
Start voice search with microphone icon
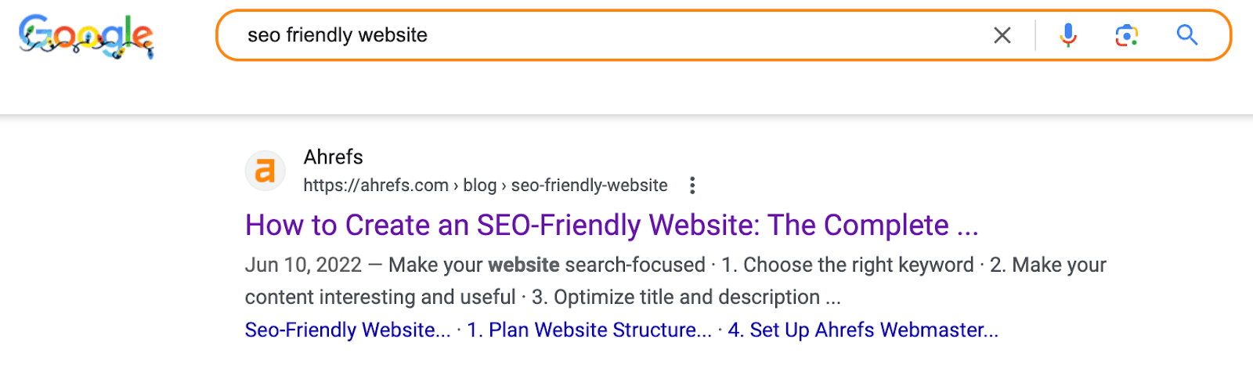[x=1067, y=35]
